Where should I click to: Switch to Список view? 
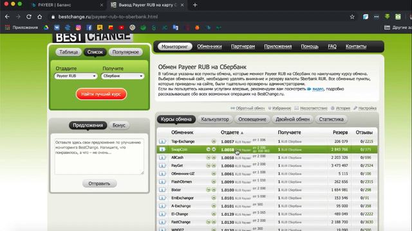tap(95, 52)
